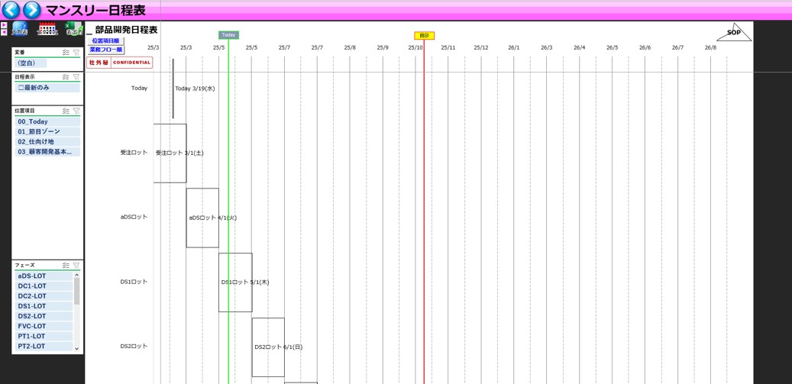Clear the filter on the フェーズ slicer

76,265
